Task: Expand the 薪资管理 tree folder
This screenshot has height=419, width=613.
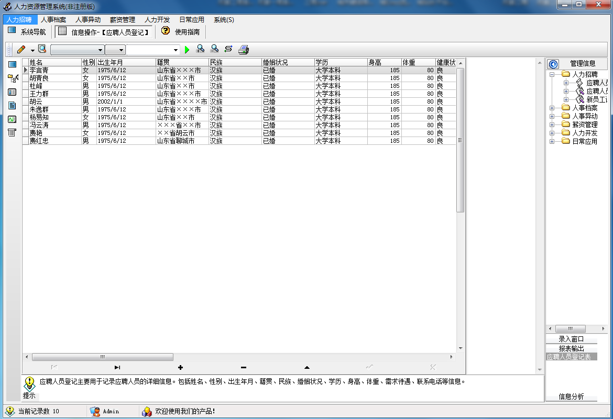Action: pyautogui.click(x=552, y=124)
